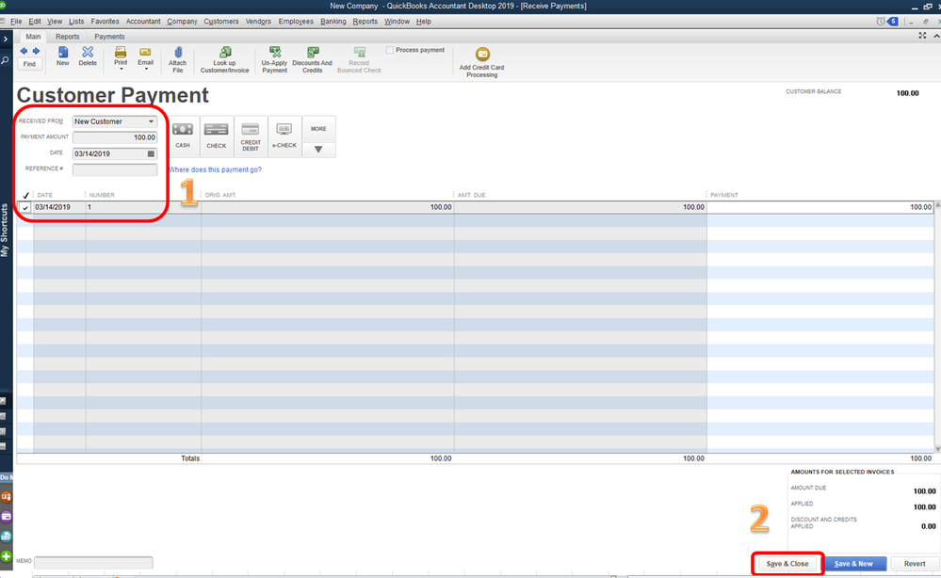This screenshot has height=578, width=941.
Task: Click Save & New button
Action: tap(853, 564)
